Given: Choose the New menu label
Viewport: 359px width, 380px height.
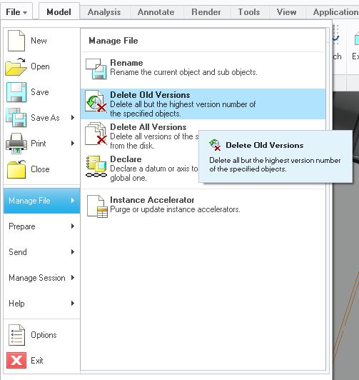Looking at the screenshot, I should click(x=39, y=41).
